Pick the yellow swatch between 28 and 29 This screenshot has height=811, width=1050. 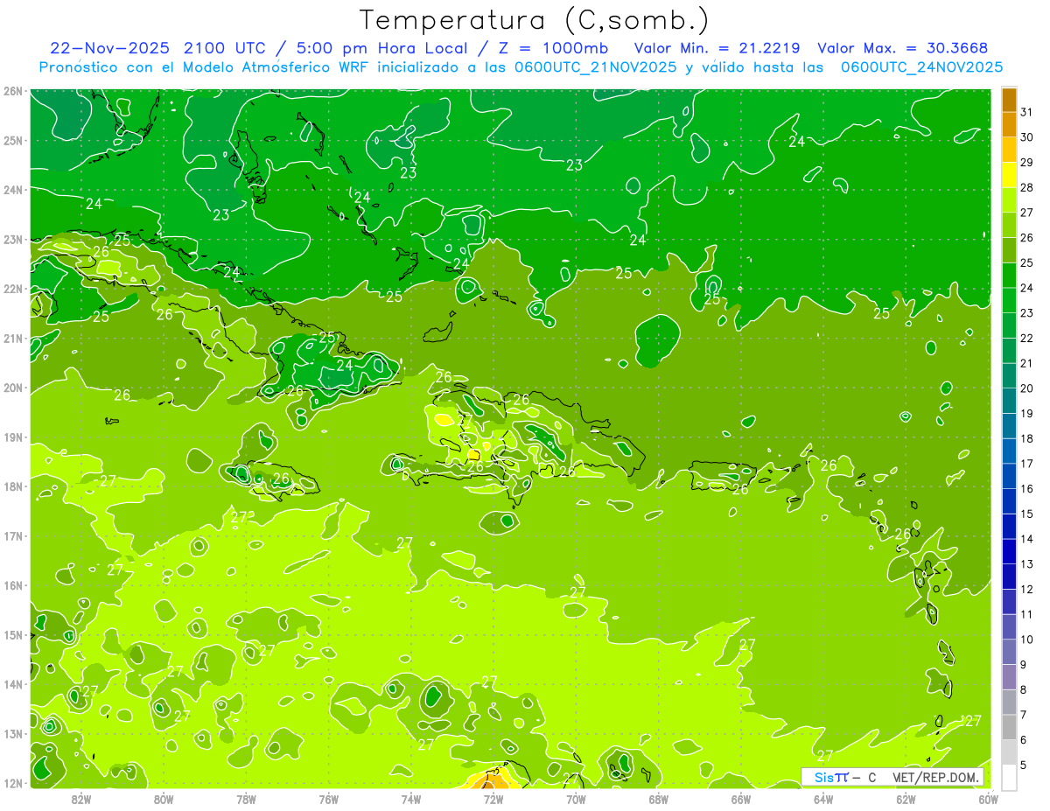tap(1009, 175)
